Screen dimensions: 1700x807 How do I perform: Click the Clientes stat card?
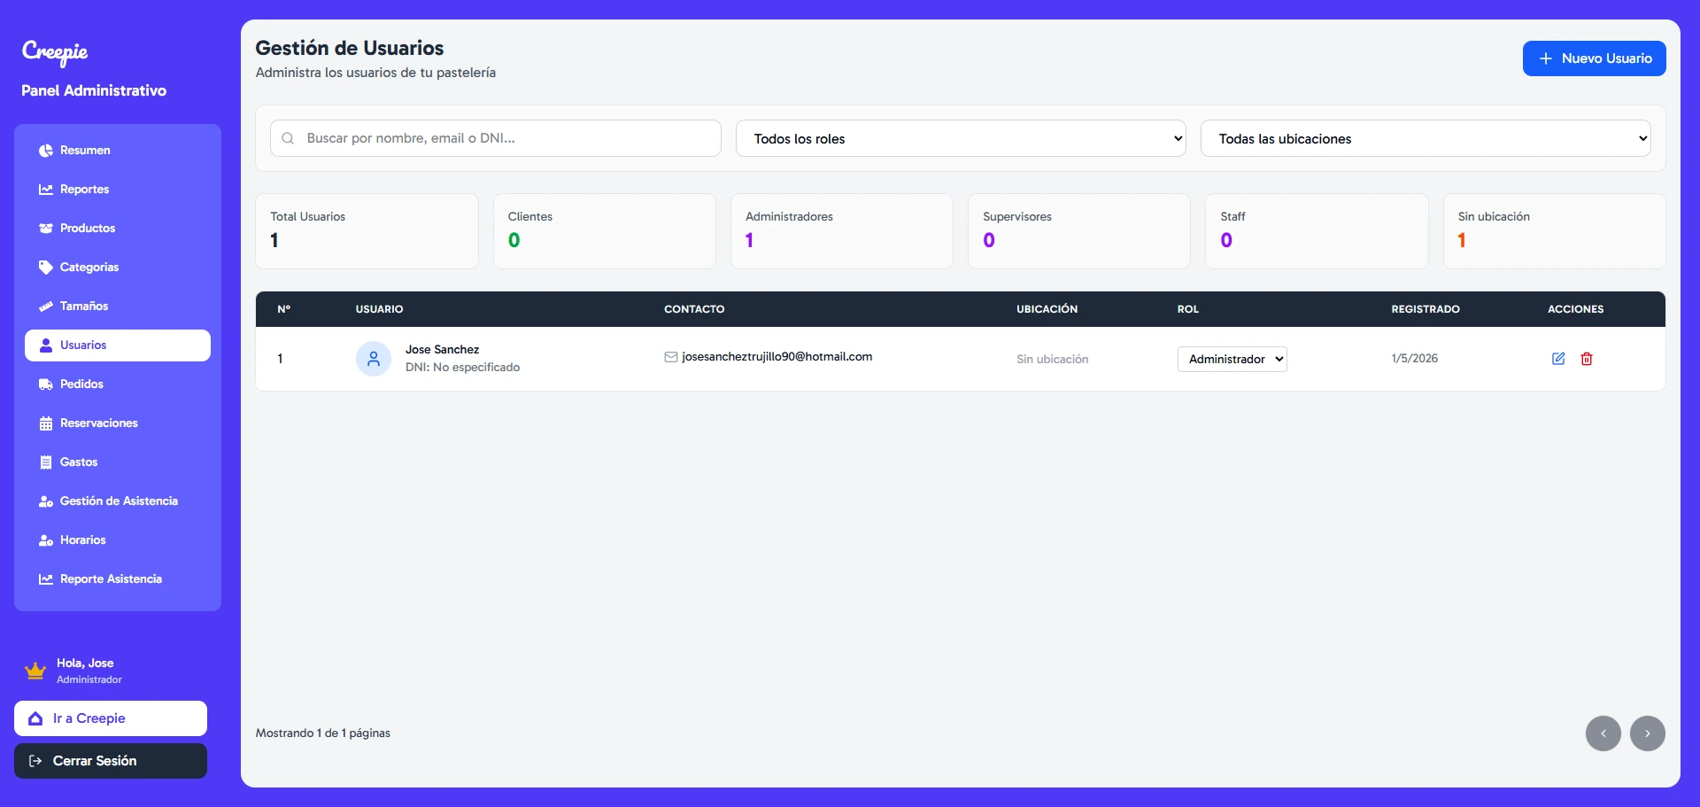click(x=605, y=231)
